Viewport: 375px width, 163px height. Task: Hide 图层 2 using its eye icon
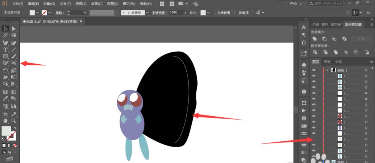coord(314,70)
